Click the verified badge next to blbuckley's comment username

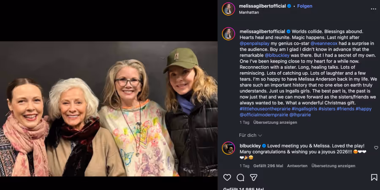(264, 146)
